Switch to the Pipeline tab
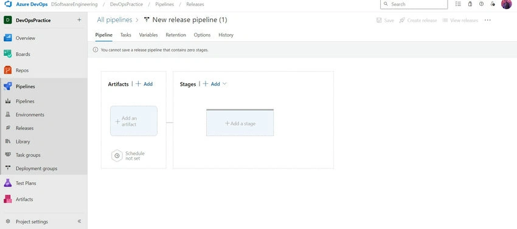Viewport: 517px width, 229px height. click(104, 35)
